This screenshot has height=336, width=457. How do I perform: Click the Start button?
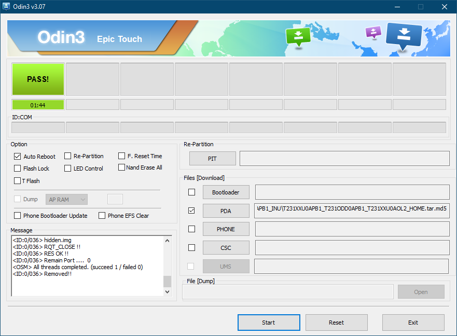point(269,323)
